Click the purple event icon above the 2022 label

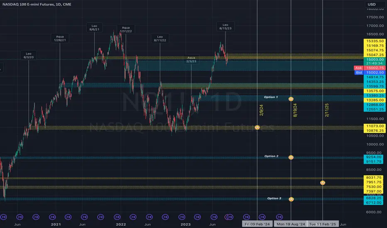click(x=117, y=217)
